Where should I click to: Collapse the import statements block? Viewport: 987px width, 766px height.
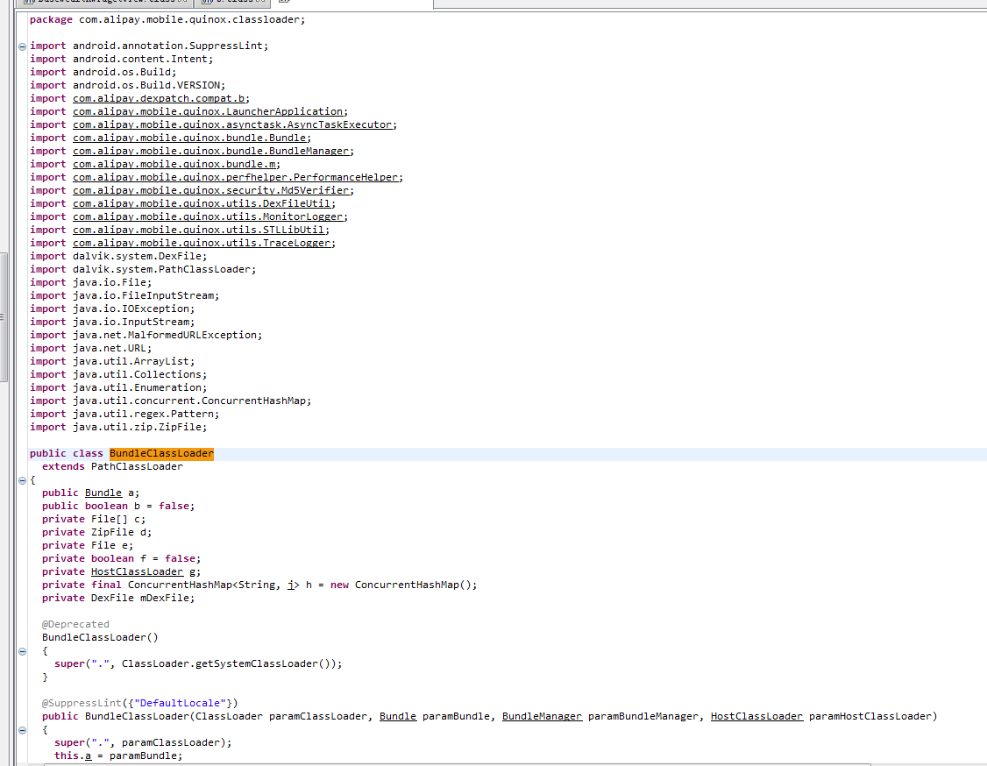22,46
